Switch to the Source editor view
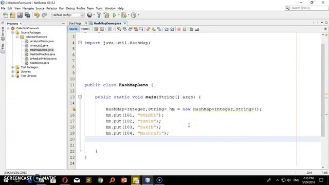 [x=73, y=29]
